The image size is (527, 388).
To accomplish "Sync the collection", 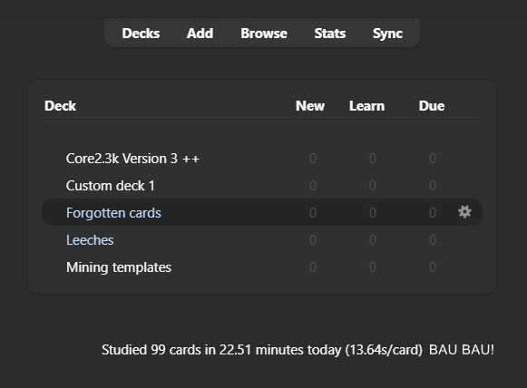I will (x=387, y=34).
